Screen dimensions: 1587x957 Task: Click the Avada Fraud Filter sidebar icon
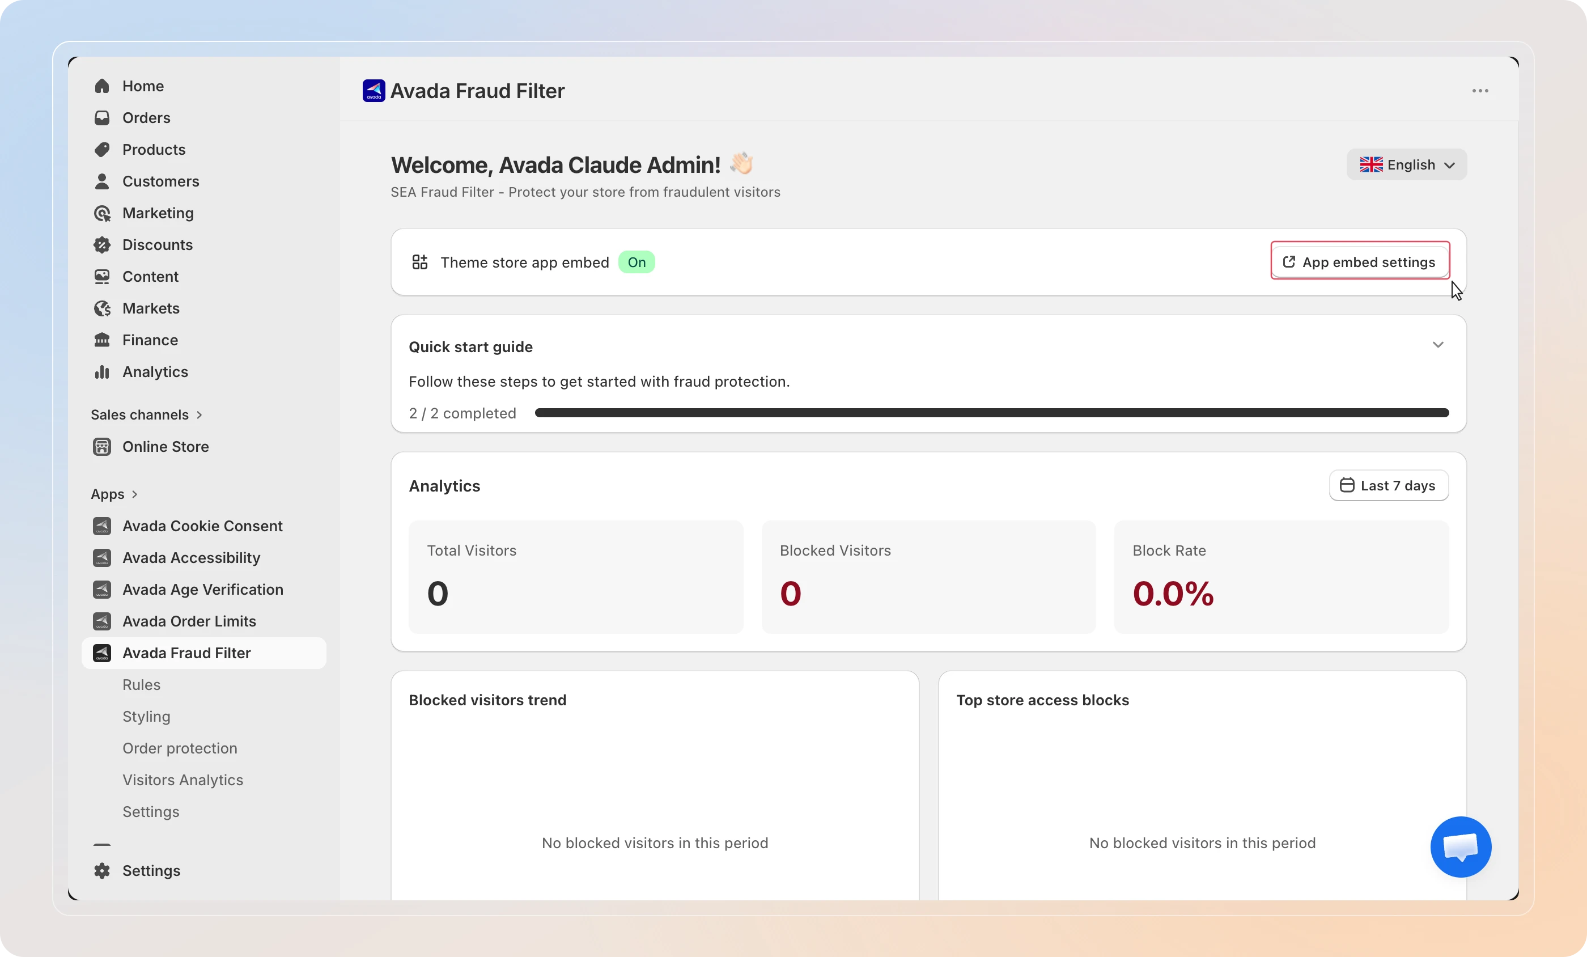tap(102, 653)
